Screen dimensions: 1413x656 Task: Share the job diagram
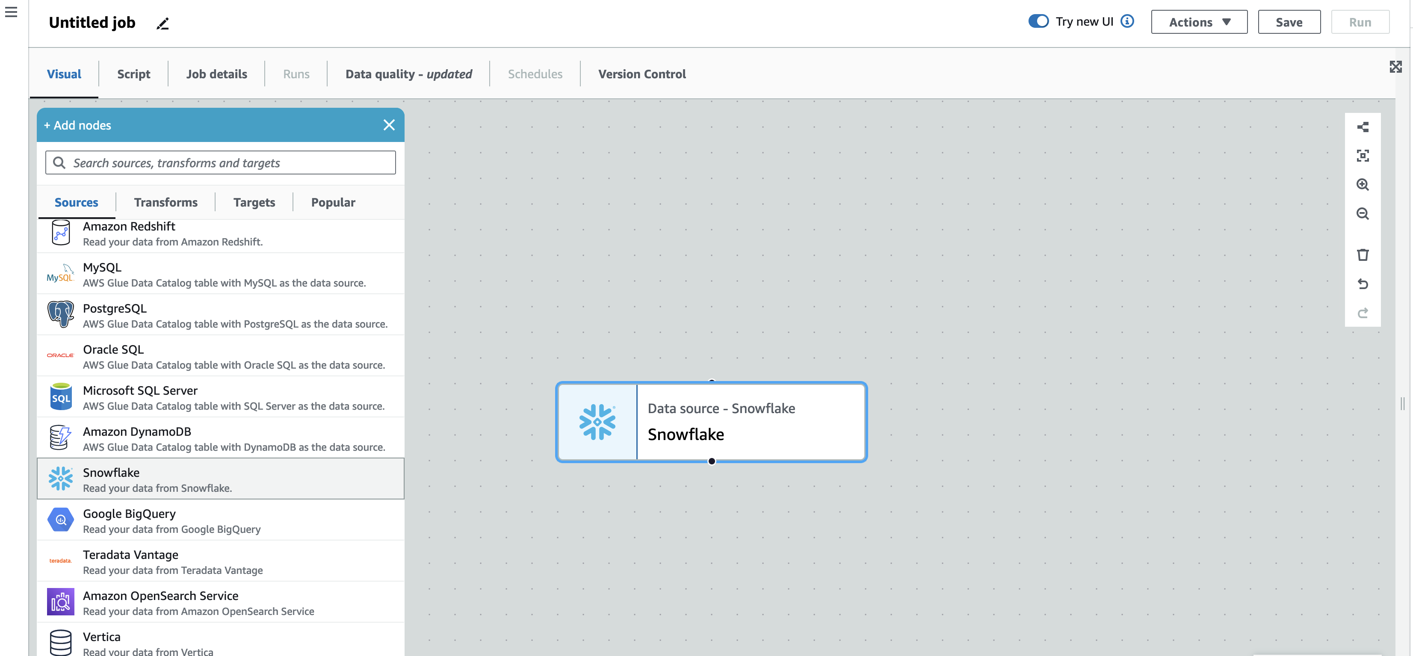1364,127
